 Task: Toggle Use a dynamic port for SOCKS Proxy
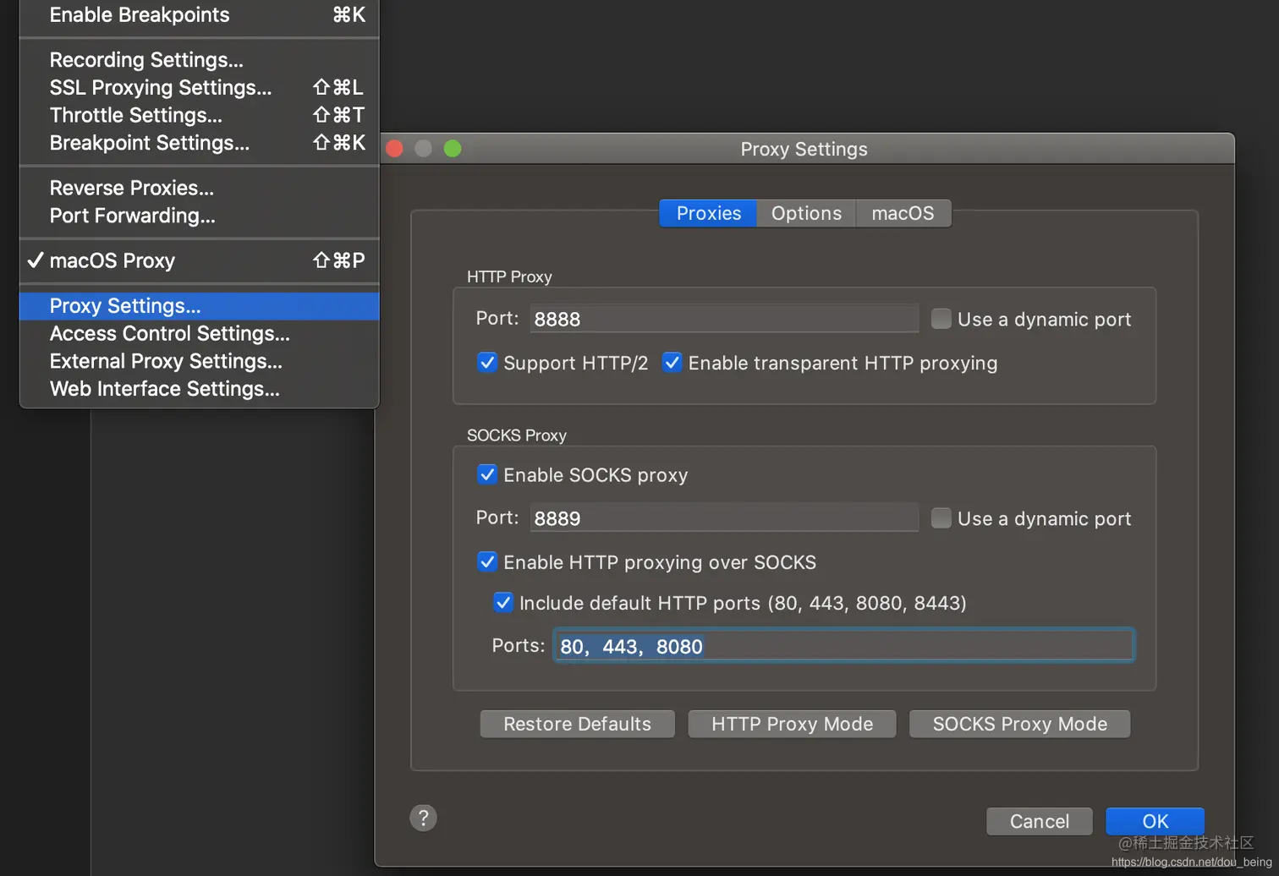(941, 518)
